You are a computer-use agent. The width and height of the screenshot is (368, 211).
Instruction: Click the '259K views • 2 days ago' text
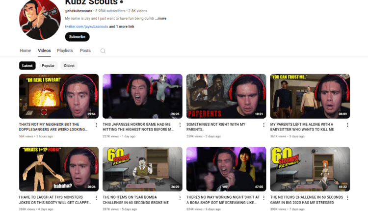[204, 136]
